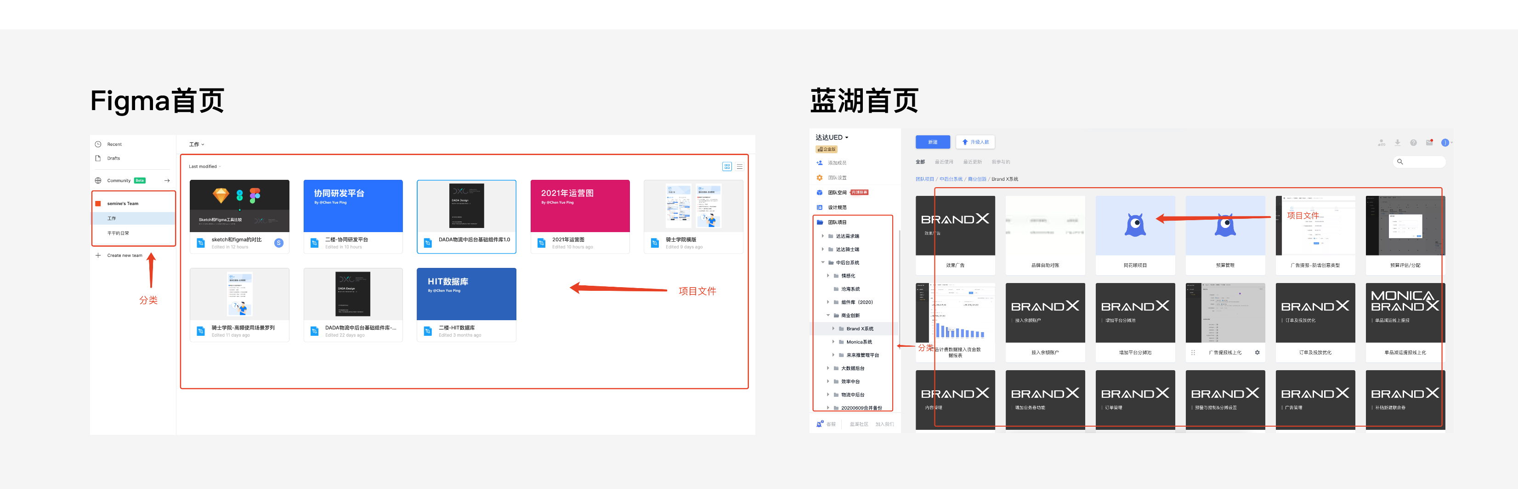Expand the Monica系统 folder arrow

[x=833, y=342]
